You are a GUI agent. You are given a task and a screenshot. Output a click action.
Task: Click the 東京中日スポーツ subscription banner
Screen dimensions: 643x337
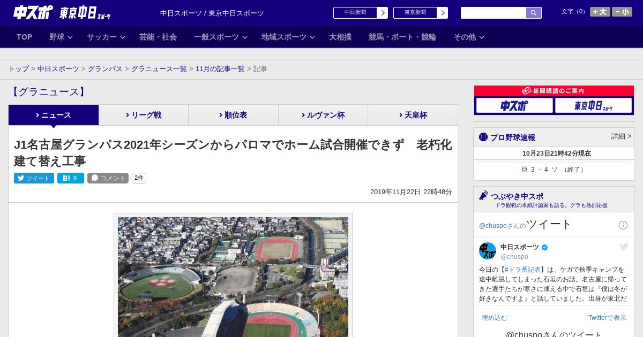593,105
